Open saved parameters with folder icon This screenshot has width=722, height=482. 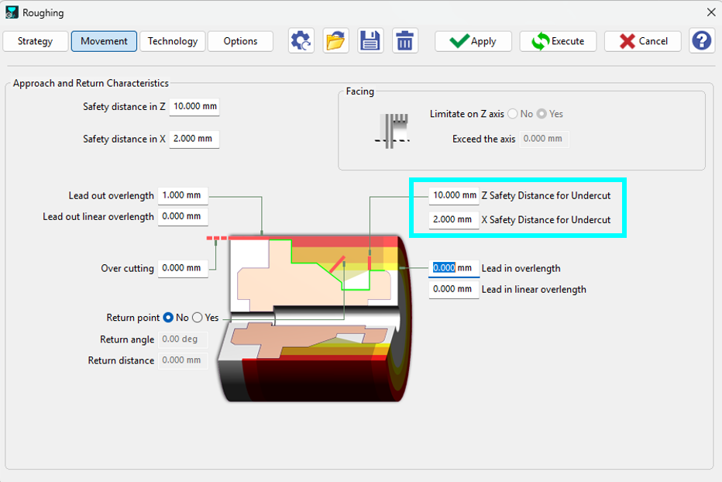(x=335, y=41)
